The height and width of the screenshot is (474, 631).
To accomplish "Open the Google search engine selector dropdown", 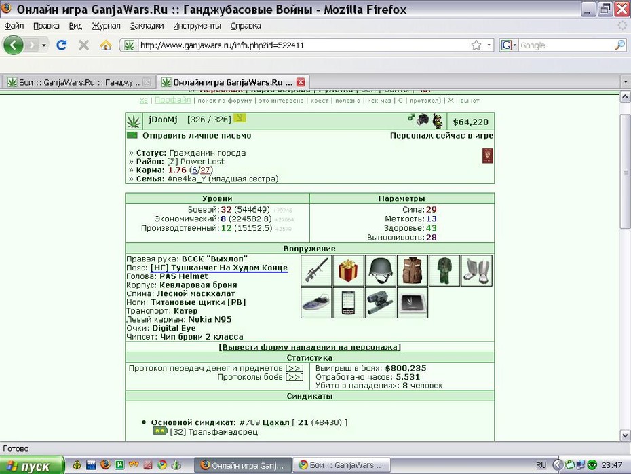I will click(x=509, y=45).
